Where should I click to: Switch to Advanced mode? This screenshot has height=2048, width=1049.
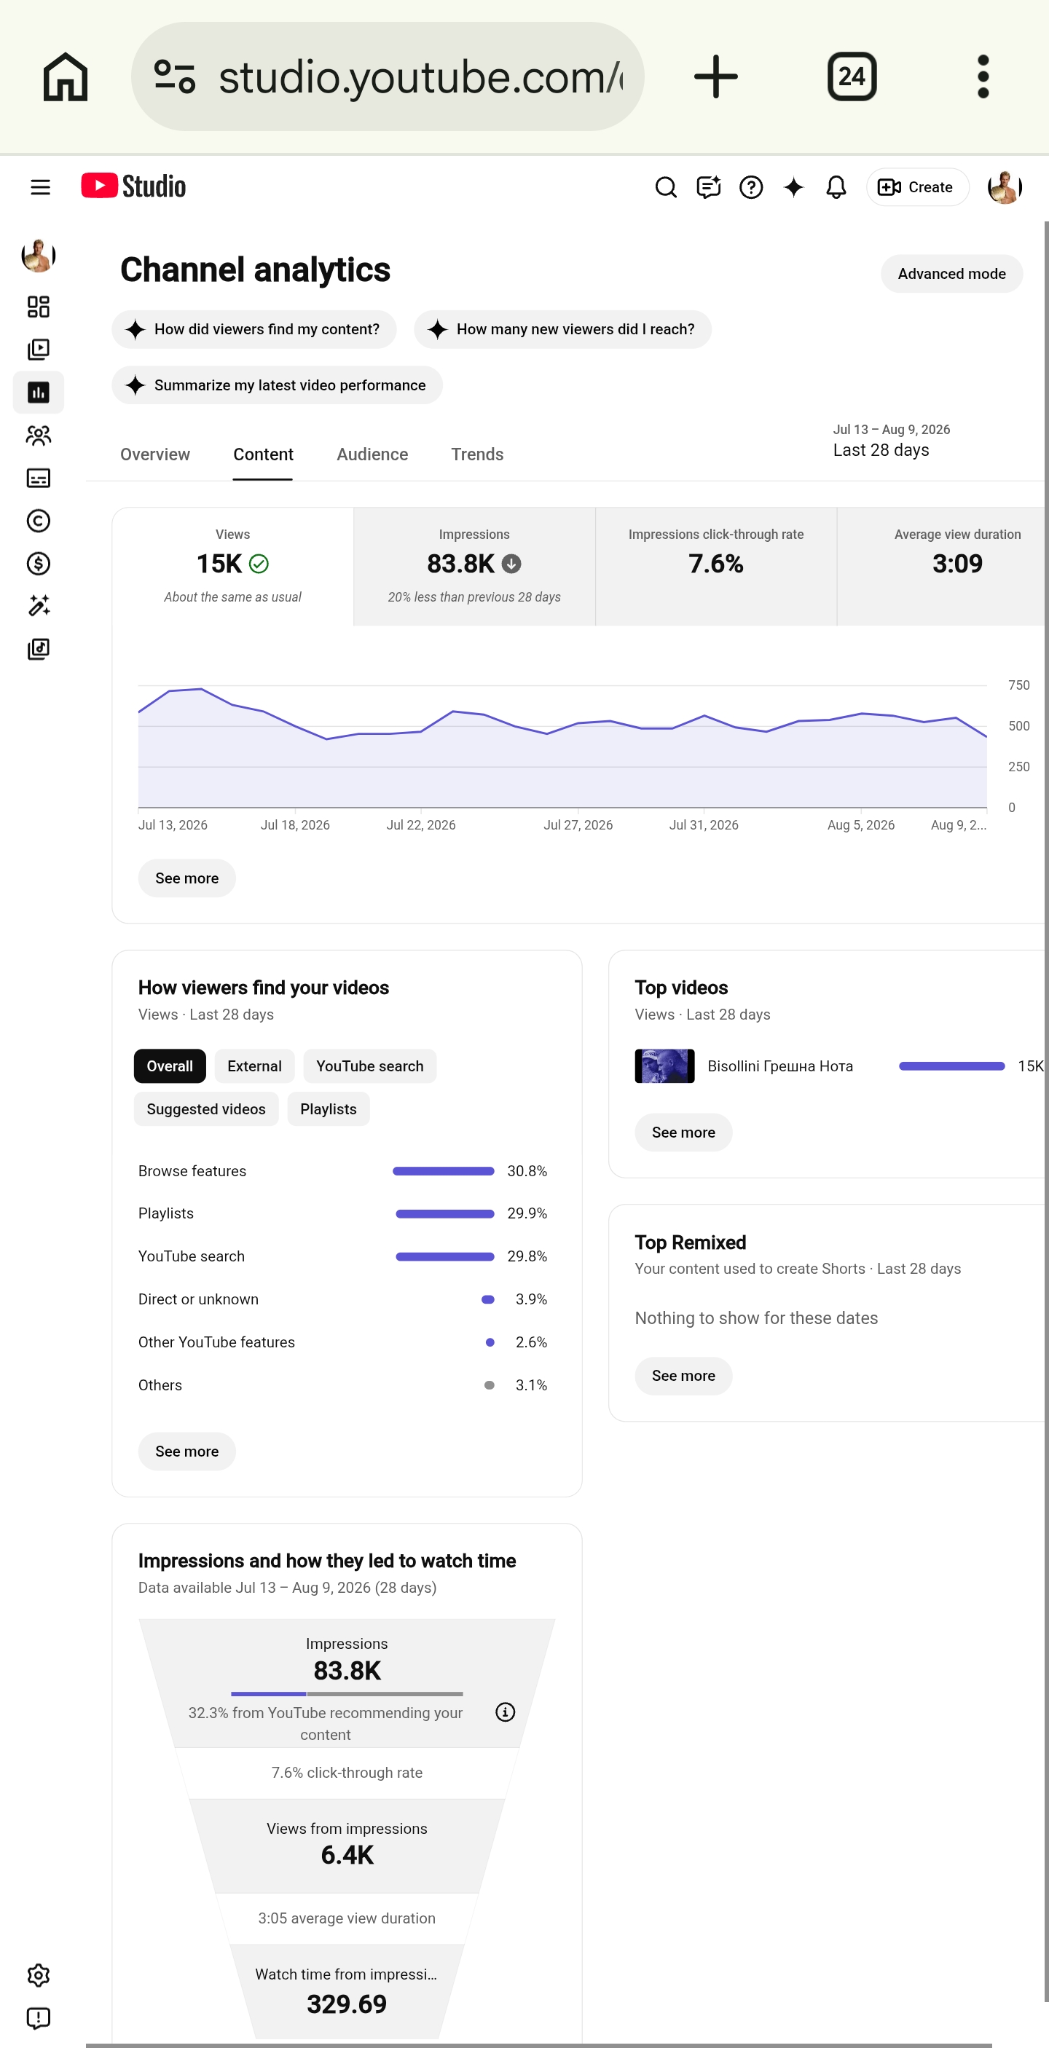951,274
